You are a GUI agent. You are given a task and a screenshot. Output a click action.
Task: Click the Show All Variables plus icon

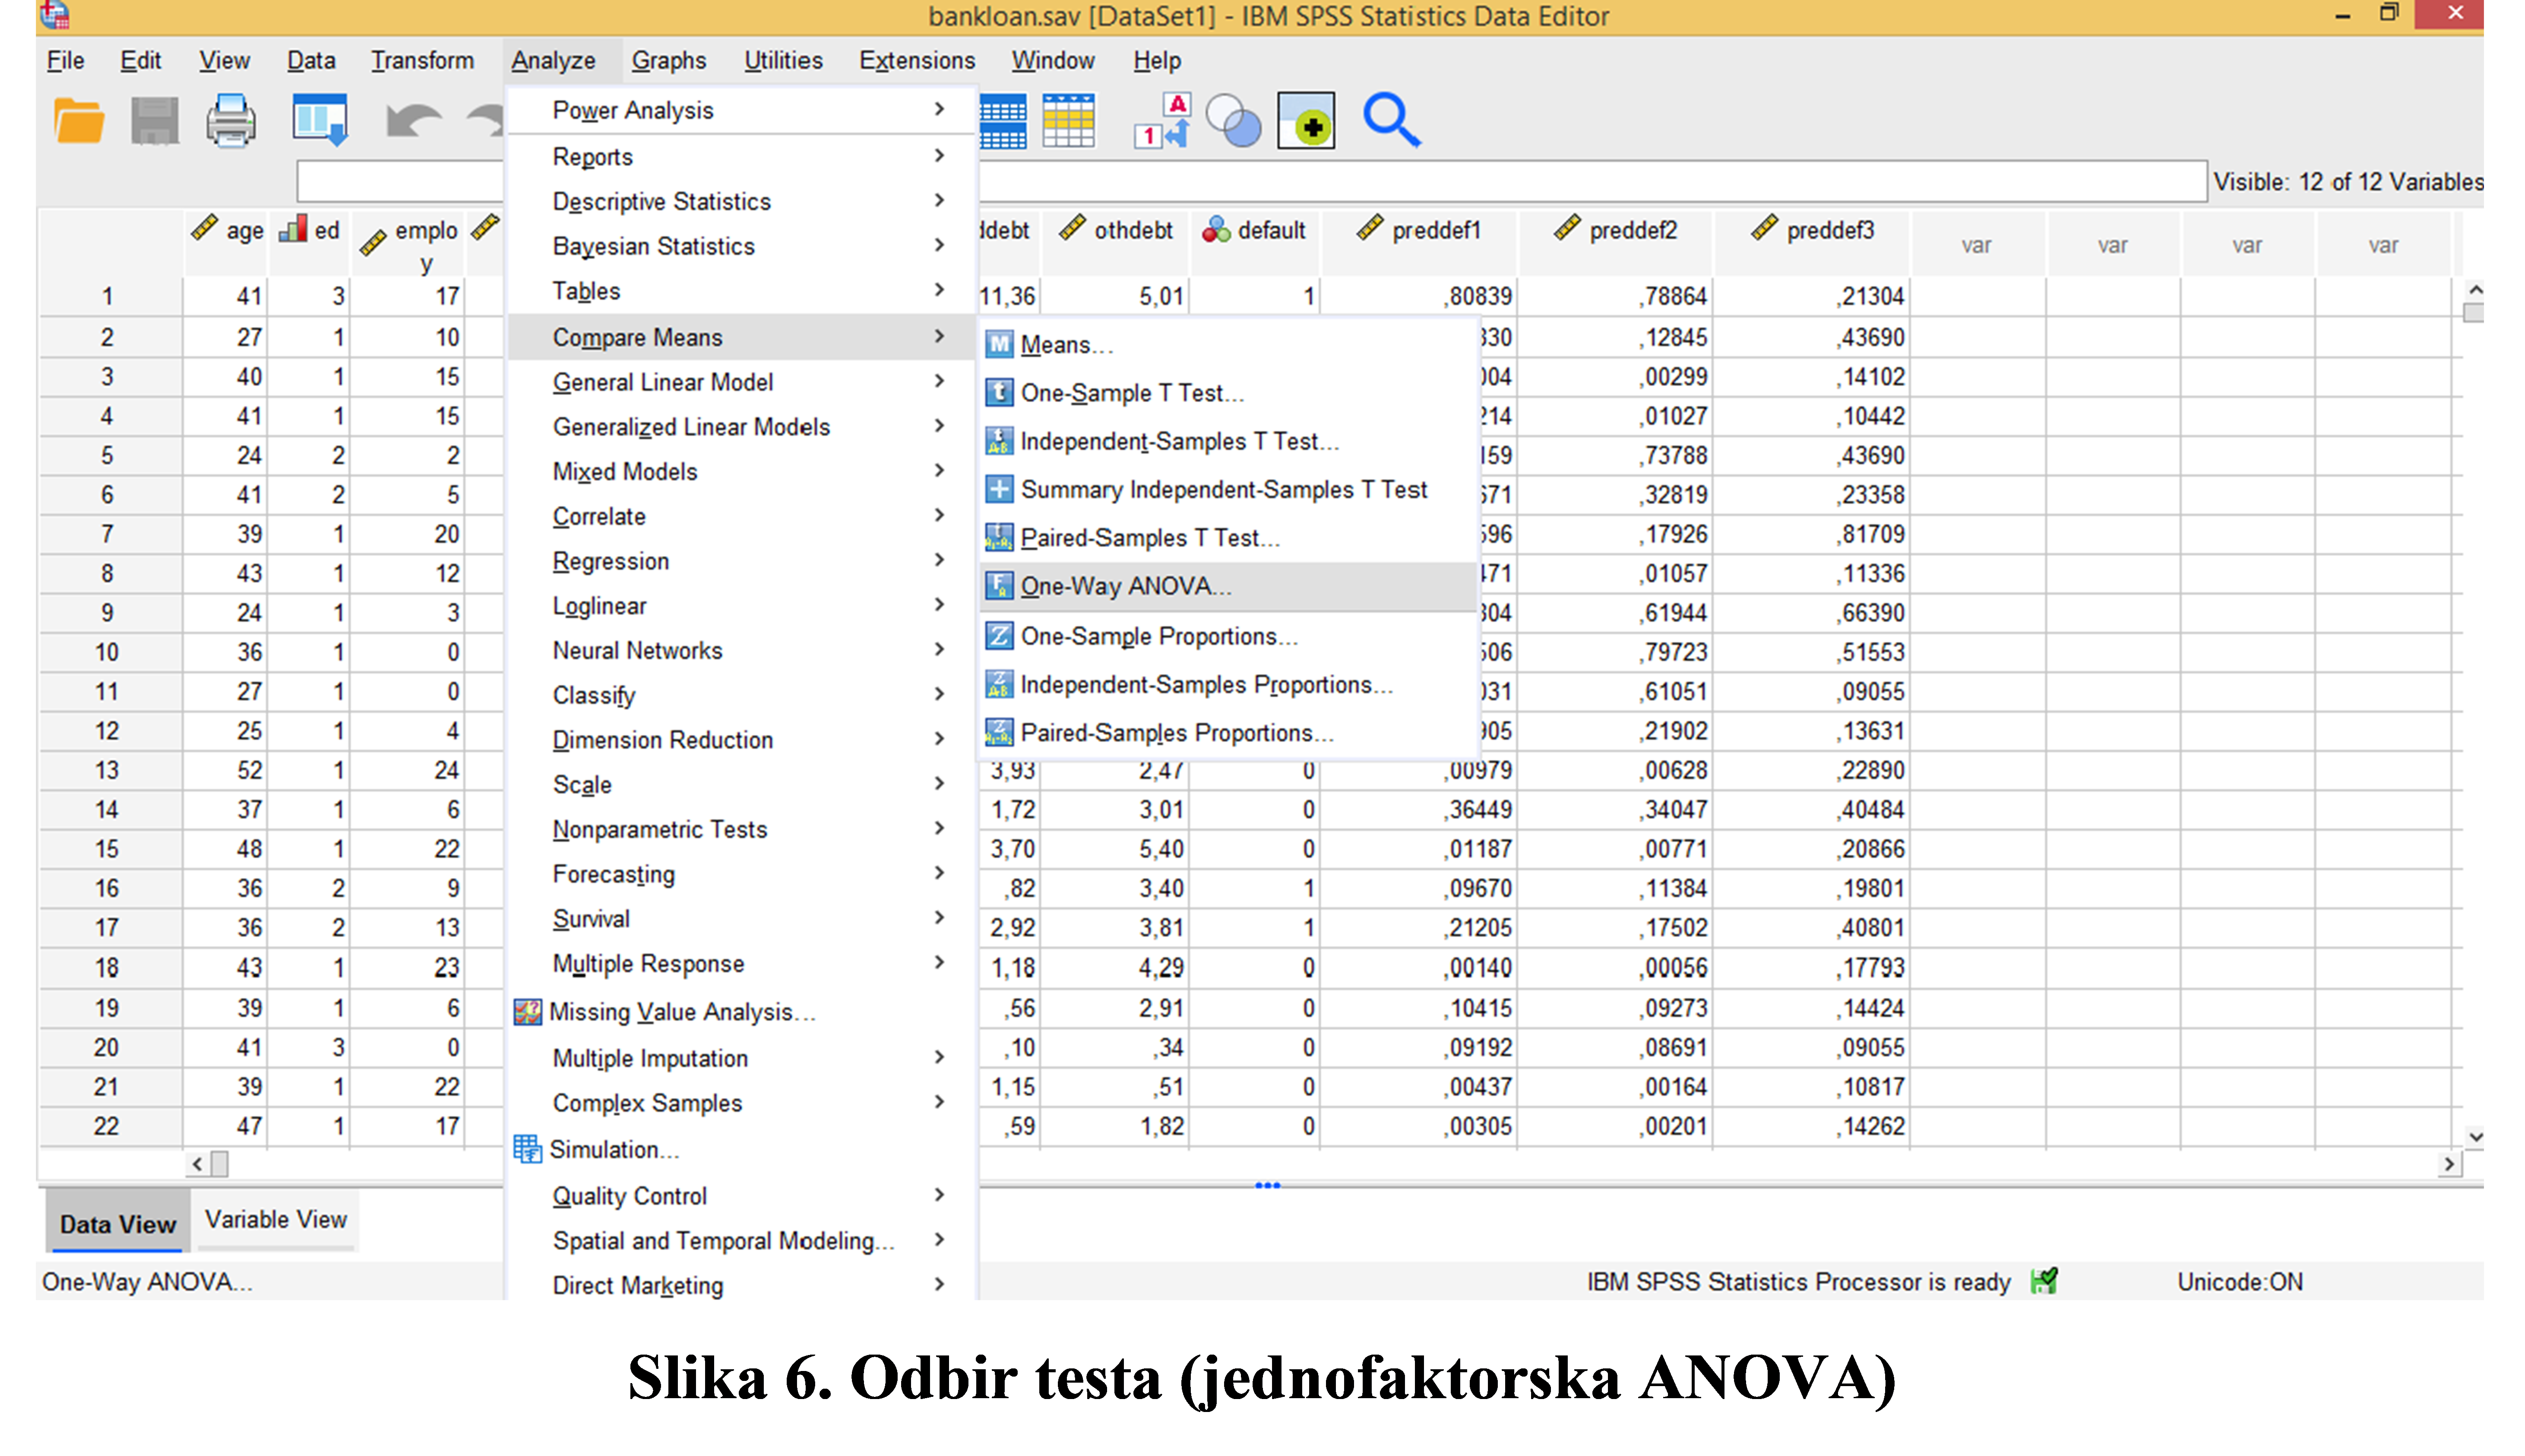pyautogui.click(x=1306, y=121)
